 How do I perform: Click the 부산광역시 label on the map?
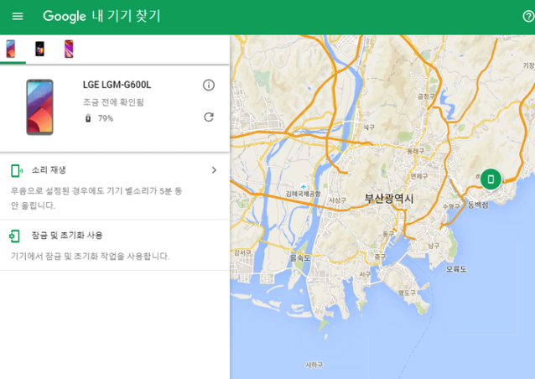click(x=389, y=198)
